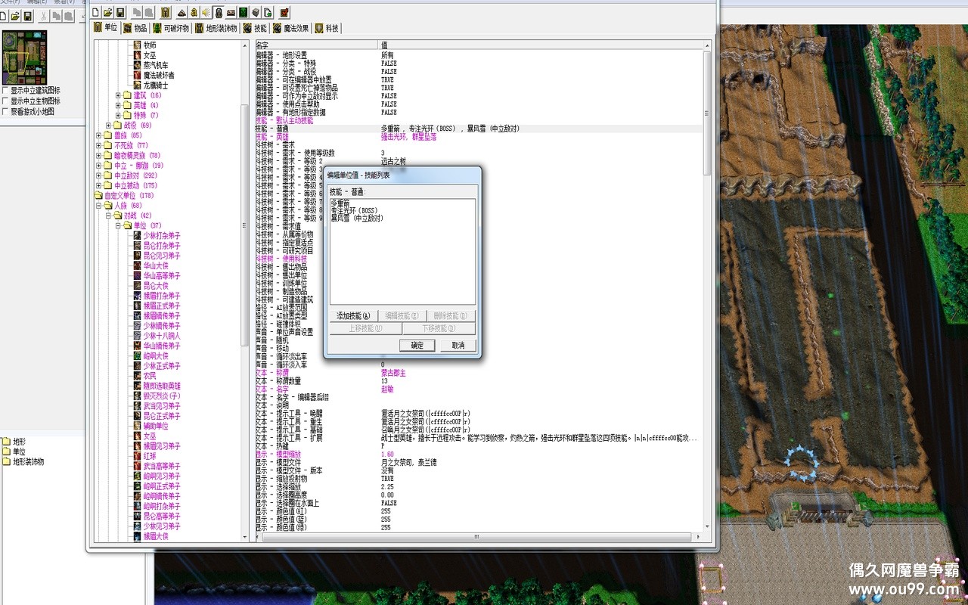Select 多重箭 in skill list
Screen dimensions: 968x605
[340, 203]
